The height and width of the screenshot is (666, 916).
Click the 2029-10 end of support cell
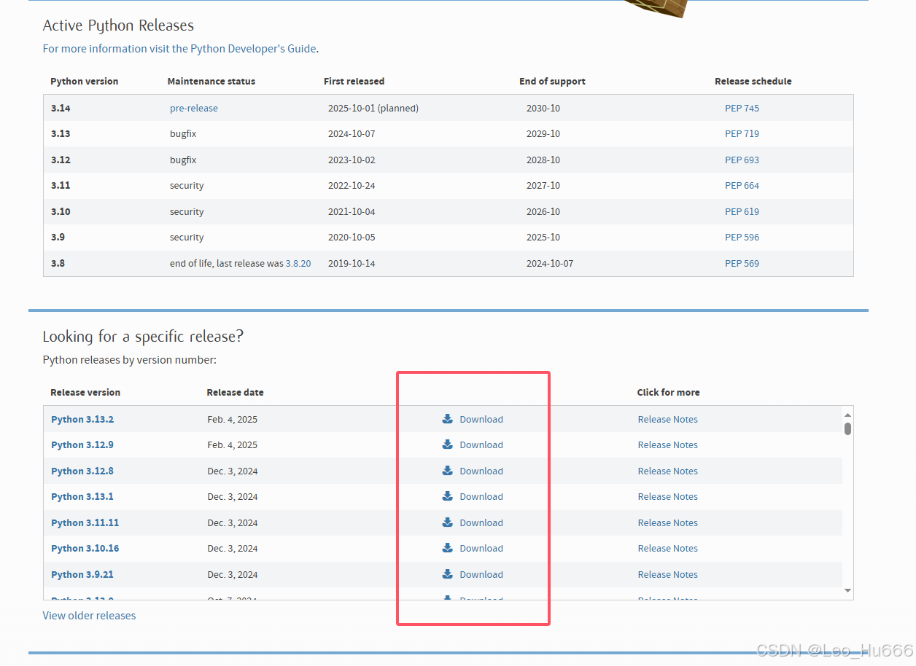click(543, 133)
